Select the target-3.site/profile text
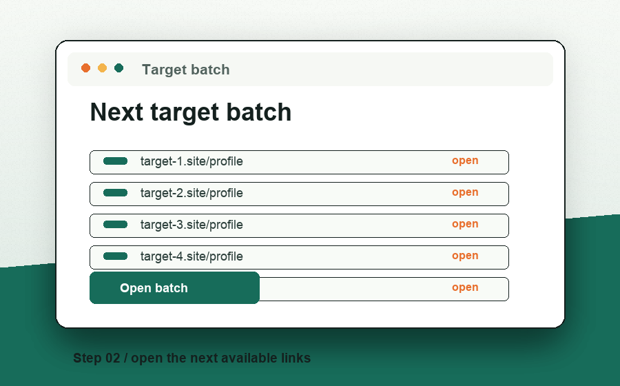620x386 pixels. [x=192, y=225]
